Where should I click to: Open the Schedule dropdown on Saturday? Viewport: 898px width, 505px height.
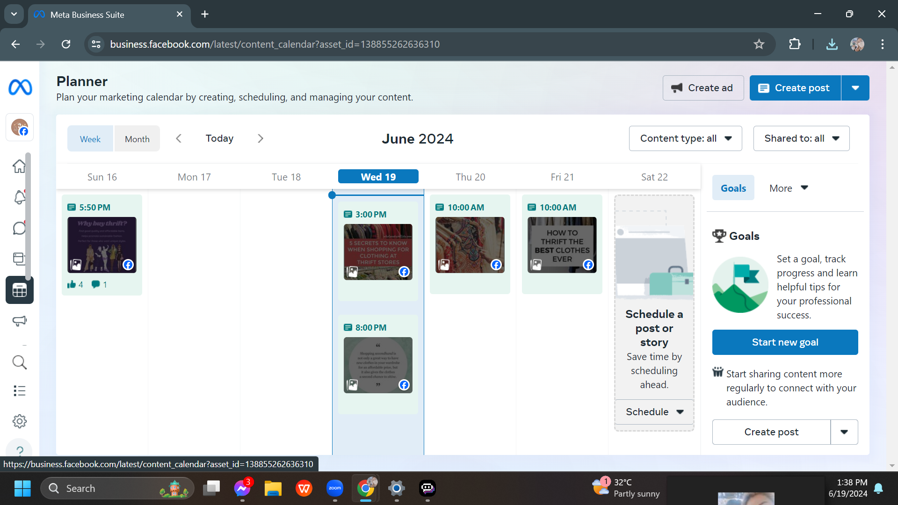tap(654, 412)
